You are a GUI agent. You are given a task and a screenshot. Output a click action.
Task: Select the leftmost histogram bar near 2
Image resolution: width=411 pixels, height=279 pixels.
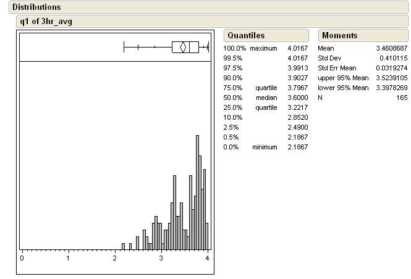124,245
